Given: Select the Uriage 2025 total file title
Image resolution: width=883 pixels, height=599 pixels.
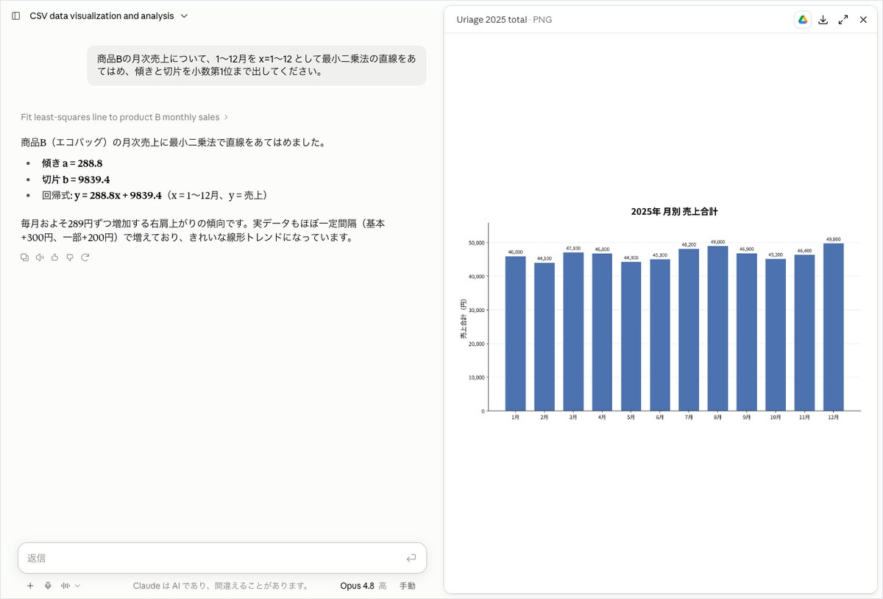Looking at the screenshot, I should [492, 20].
